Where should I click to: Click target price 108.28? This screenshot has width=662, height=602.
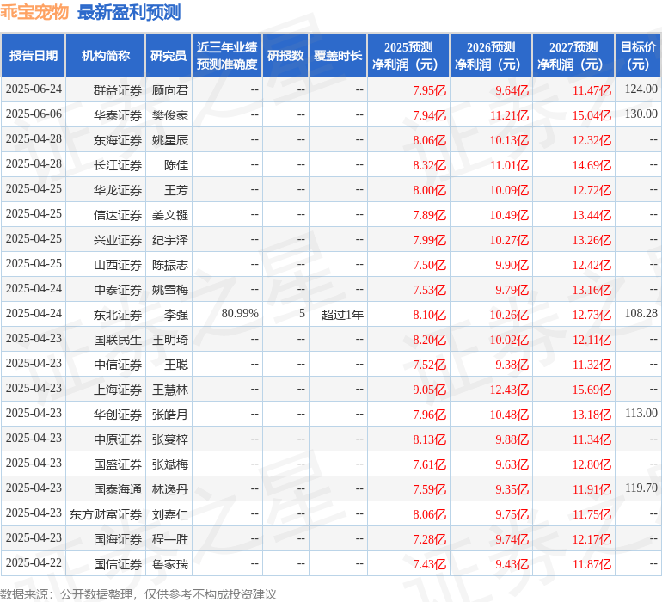point(641,313)
